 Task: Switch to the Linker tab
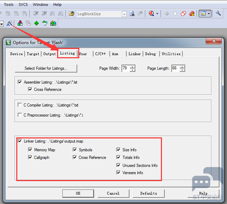pyautogui.click(x=135, y=54)
